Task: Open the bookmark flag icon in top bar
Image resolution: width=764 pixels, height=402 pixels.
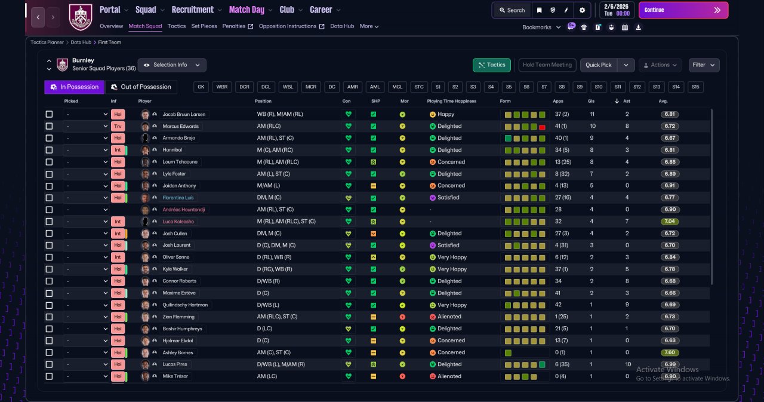Action: pos(540,10)
